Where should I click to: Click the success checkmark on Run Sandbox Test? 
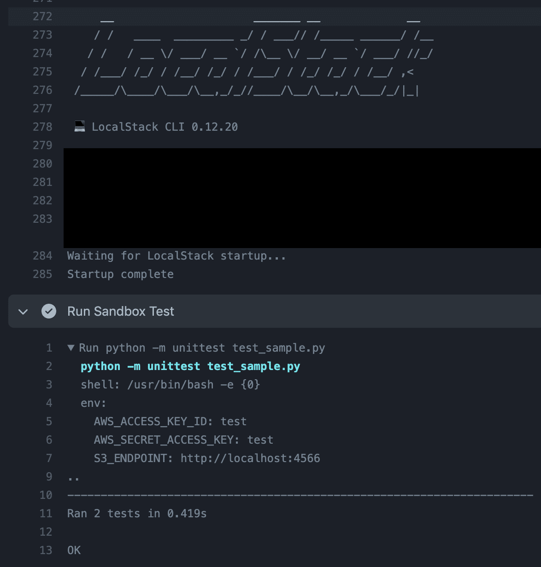coord(48,311)
